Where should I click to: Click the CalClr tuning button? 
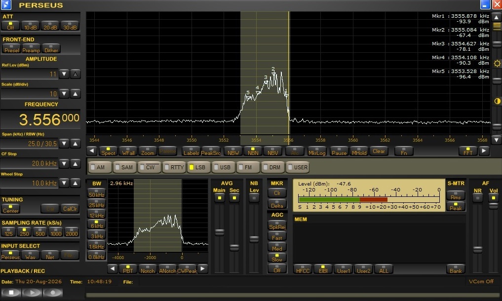tap(70, 208)
